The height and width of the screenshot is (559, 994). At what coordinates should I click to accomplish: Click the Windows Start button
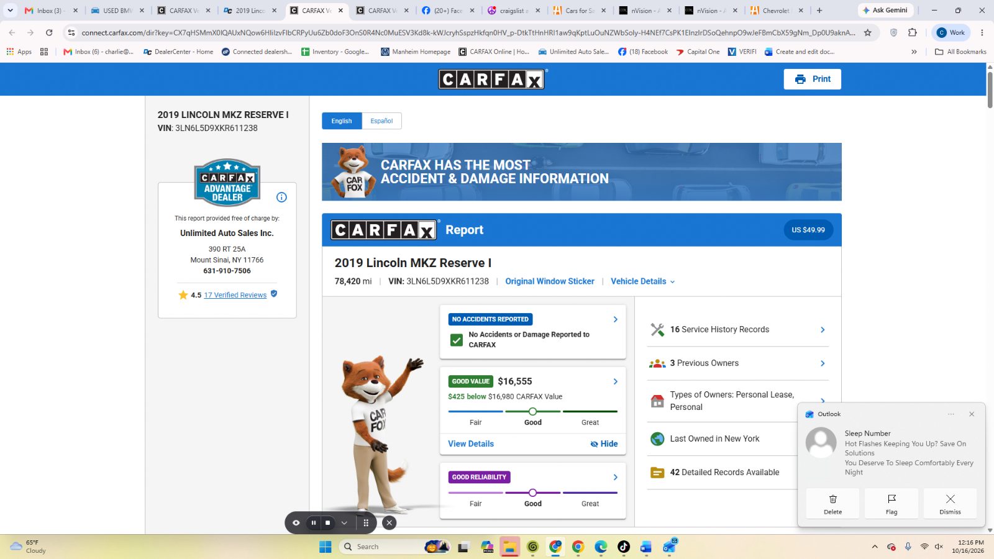click(326, 547)
